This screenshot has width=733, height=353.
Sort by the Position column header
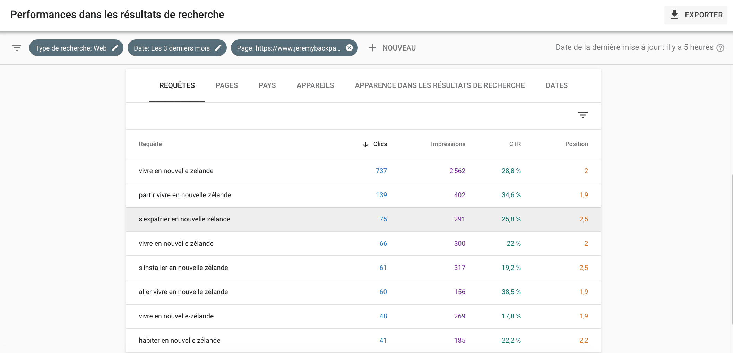click(x=577, y=144)
